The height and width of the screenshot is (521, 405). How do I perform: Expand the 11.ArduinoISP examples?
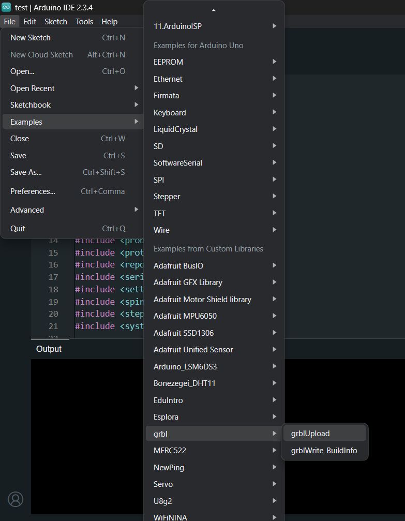click(x=214, y=26)
